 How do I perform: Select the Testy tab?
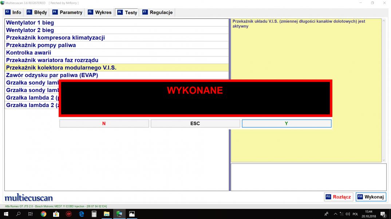pyautogui.click(x=127, y=12)
